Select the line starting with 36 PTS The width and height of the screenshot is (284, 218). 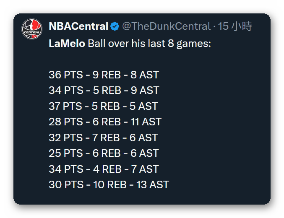point(104,75)
